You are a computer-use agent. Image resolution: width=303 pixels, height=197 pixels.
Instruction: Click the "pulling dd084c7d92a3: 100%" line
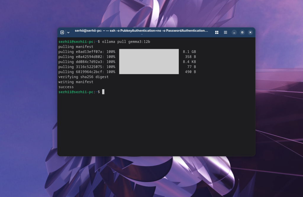pyautogui.click(x=87, y=62)
